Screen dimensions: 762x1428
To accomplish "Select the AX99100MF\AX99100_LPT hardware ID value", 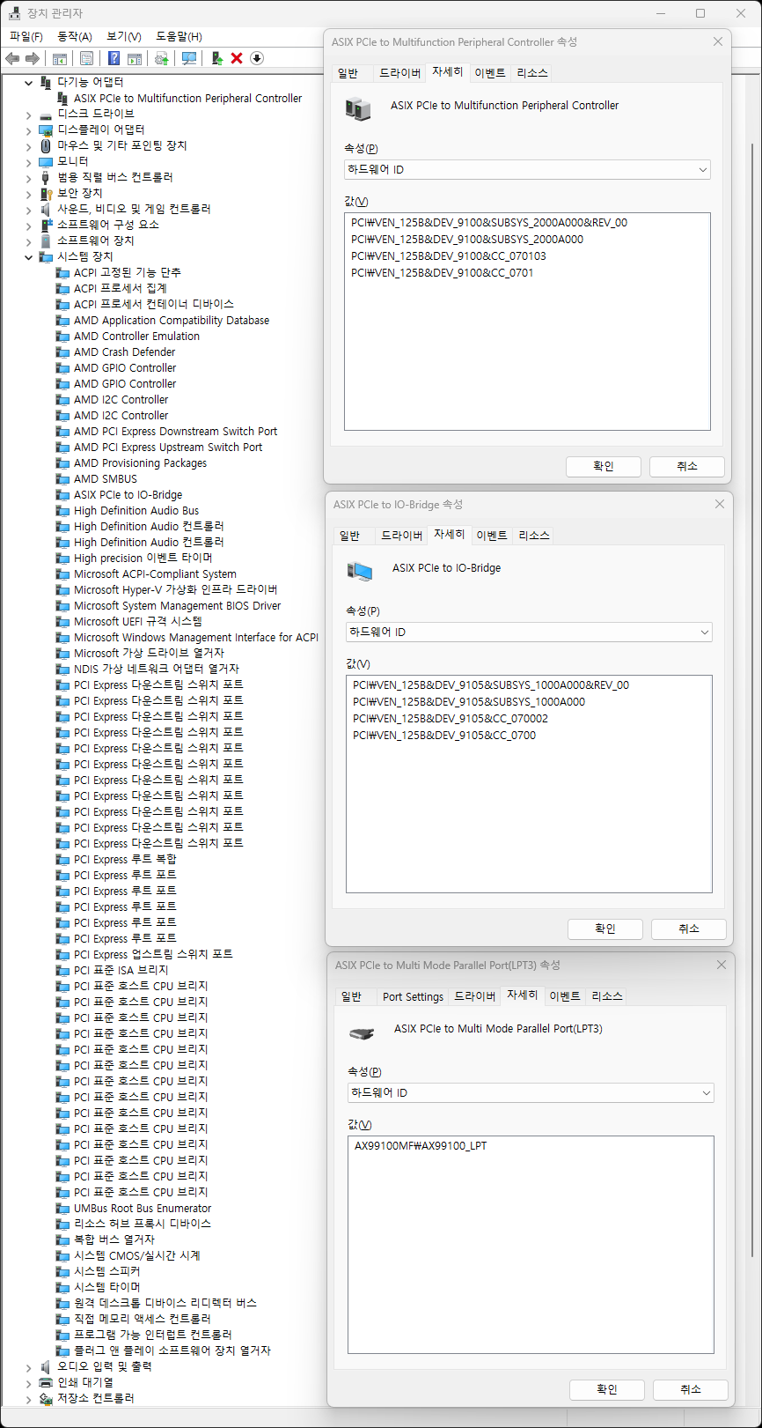I will pos(421,1146).
